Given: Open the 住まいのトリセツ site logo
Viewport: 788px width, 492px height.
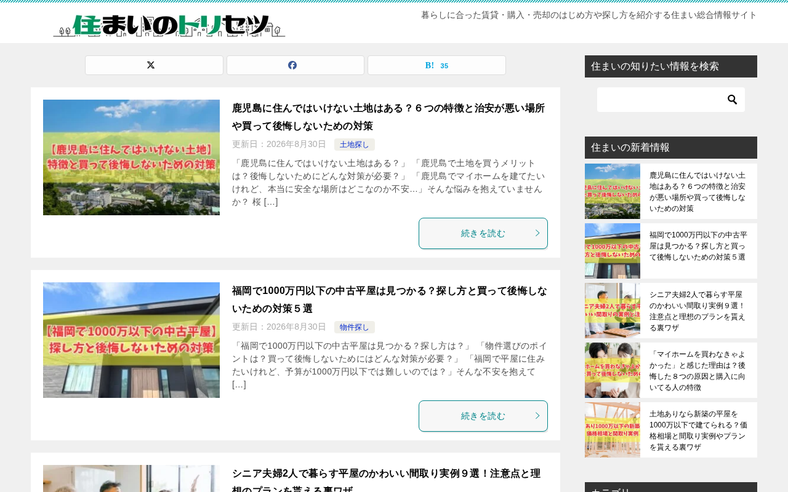Looking at the screenshot, I should point(169,26).
